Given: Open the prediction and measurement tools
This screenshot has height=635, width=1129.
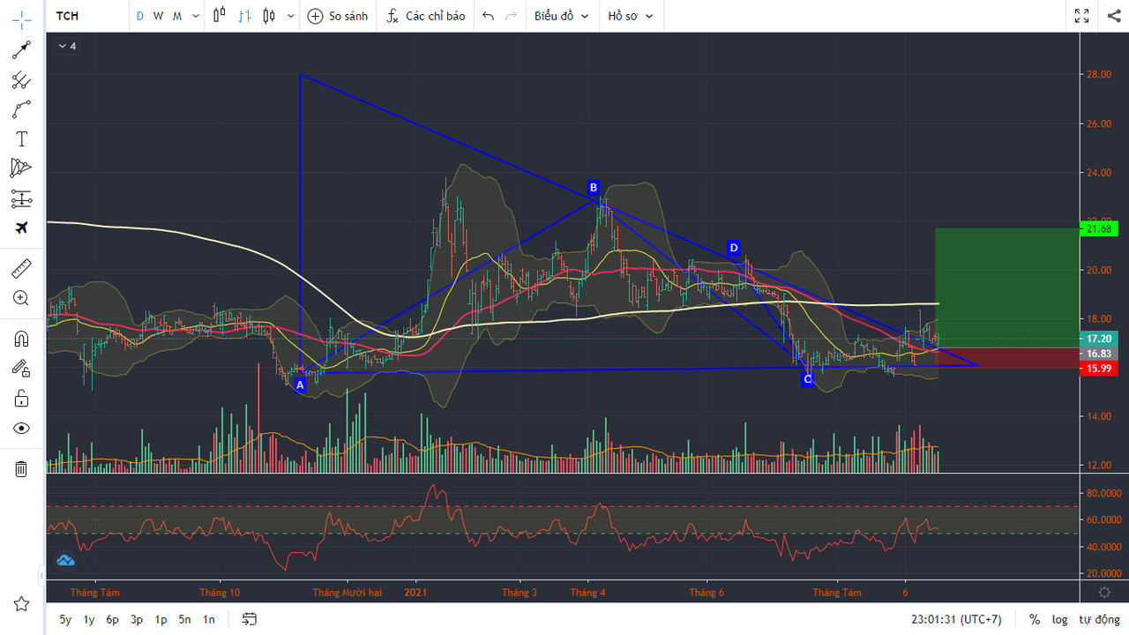Looking at the screenshot, I should (x=21, y=198).
